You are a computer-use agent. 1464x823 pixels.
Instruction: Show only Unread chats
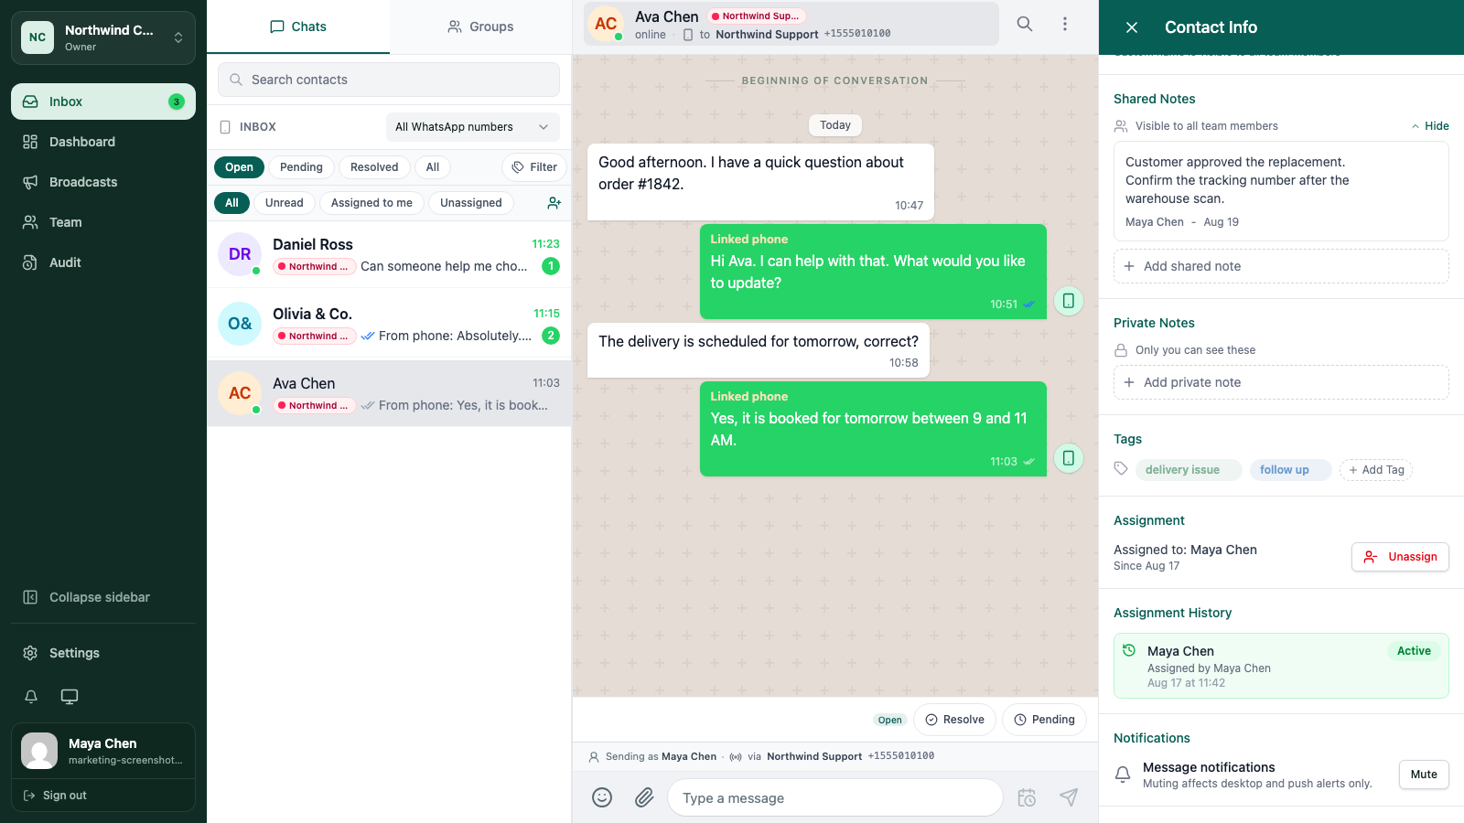pyautogui.click(x=285, y=203)
